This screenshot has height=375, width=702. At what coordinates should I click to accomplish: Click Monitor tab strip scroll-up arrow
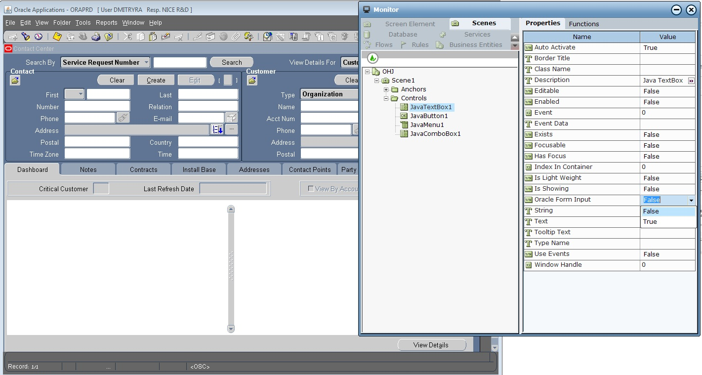tap(515, 38)
